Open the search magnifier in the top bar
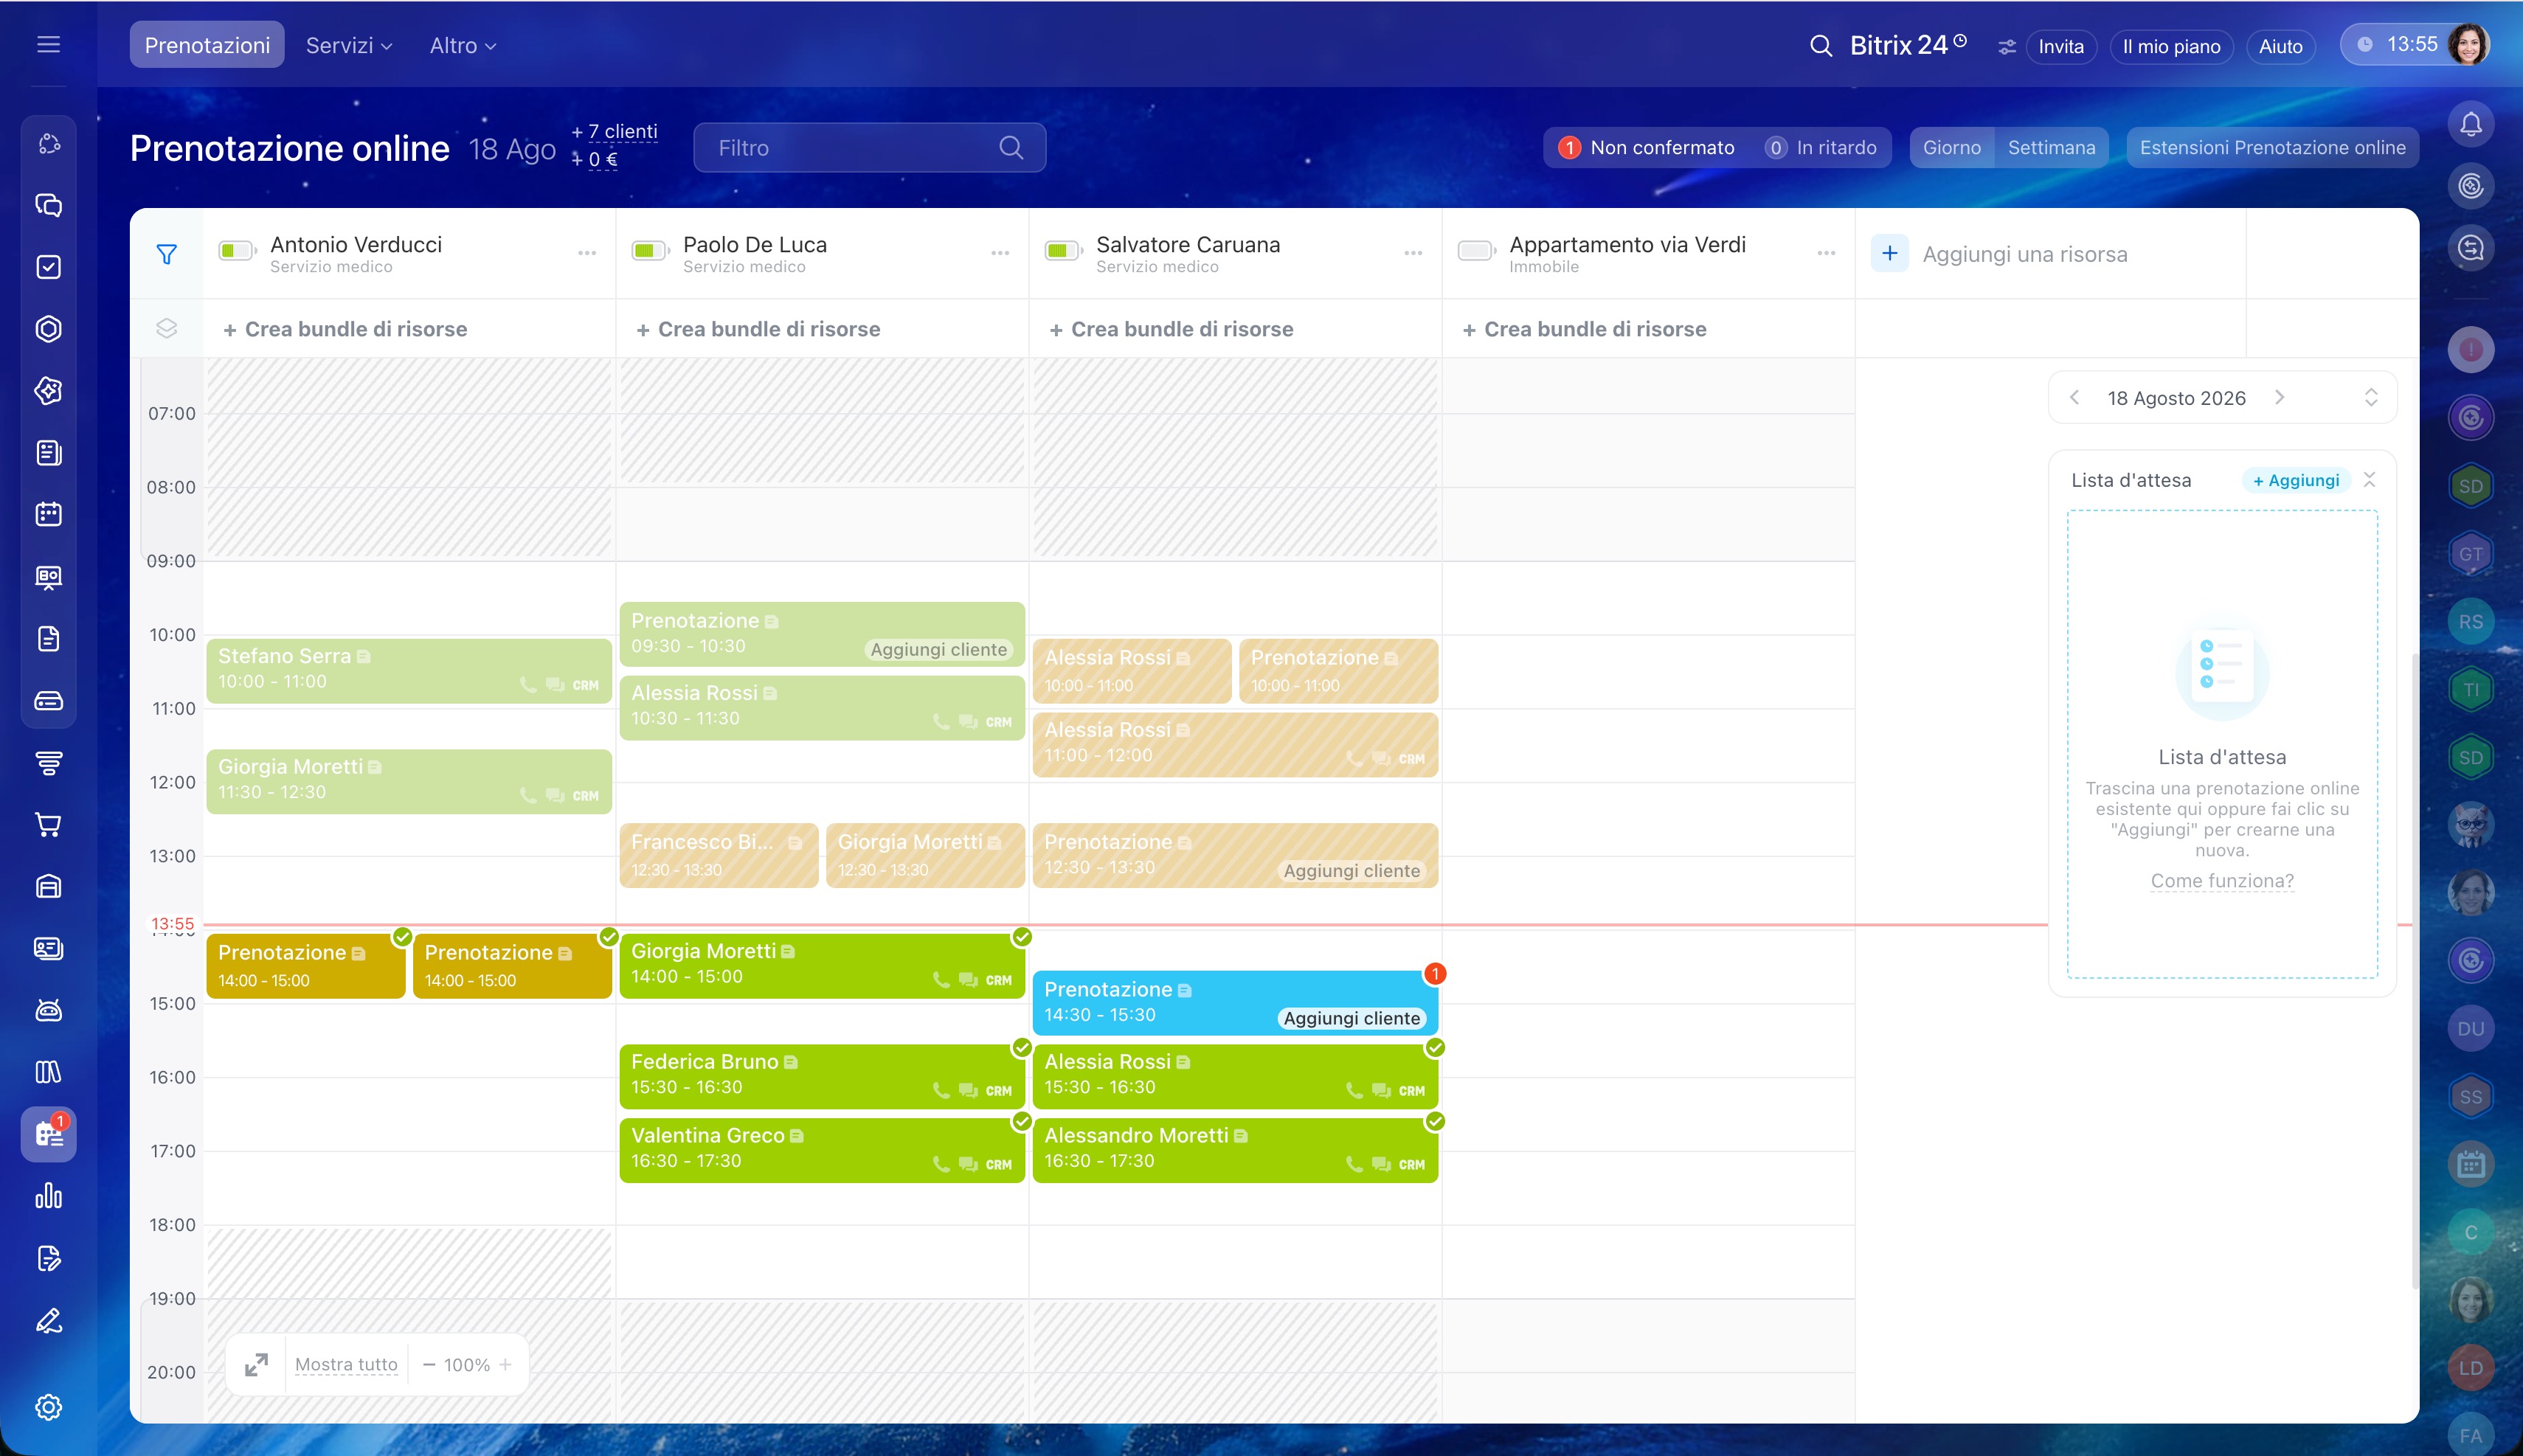2523x1456 pixels. (x=1820, y=46)
